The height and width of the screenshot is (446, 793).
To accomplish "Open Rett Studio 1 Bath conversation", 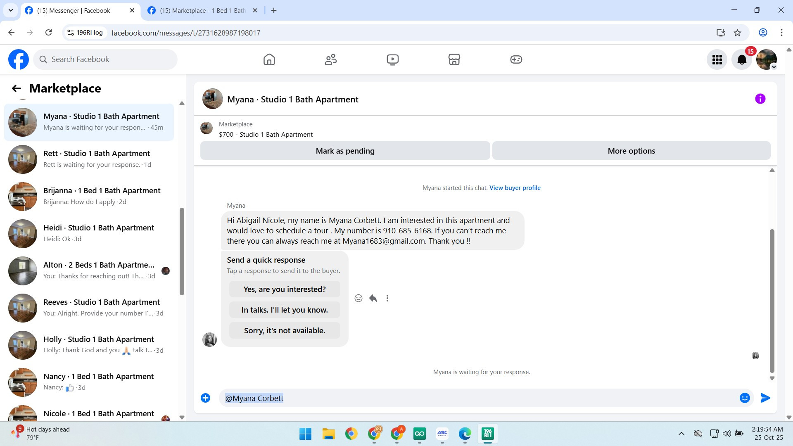I will (x=89, y=159).
